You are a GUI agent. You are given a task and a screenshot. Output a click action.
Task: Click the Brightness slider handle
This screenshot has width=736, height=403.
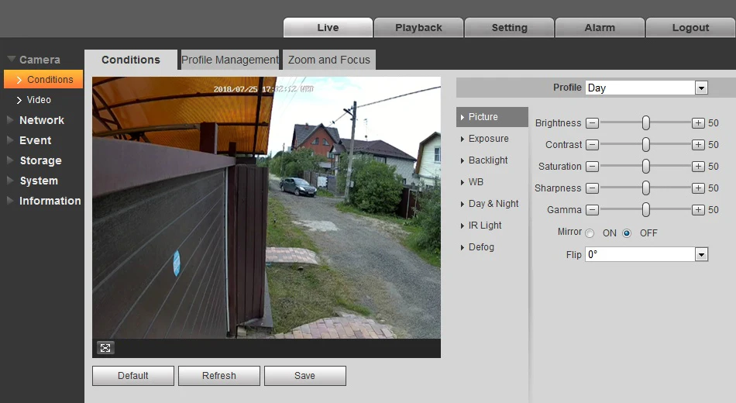(x=646, y=122)
